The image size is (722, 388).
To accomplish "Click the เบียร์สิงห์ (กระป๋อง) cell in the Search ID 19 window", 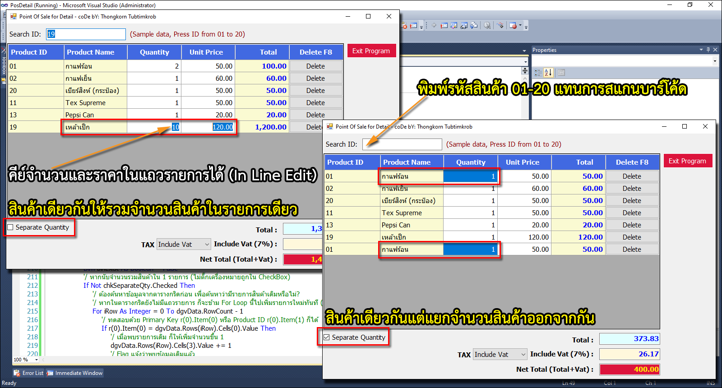I will pyautogui.click(x=95, y=91).
